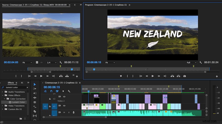Image resolution: width=222 pixels, height=124 pixels.
Task: Open Effects panel menu
Action: point(16,83)
